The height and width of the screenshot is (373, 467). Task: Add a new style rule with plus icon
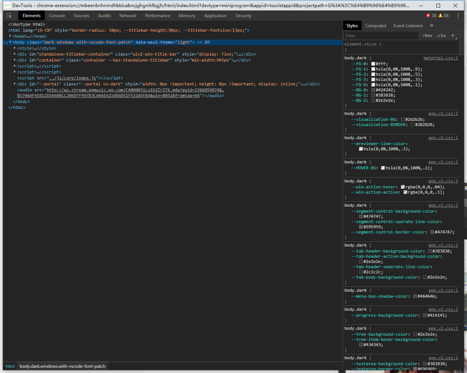pyautogui.click(x=453, y=35)
